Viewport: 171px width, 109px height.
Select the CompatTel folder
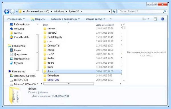54,46
